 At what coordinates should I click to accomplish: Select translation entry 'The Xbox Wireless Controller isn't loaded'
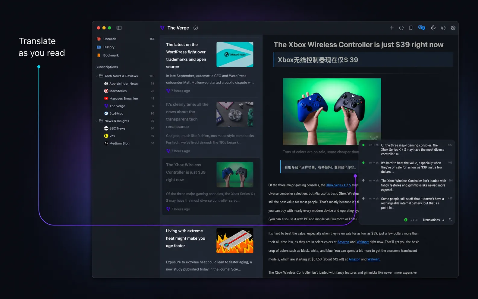coord(407,185)
